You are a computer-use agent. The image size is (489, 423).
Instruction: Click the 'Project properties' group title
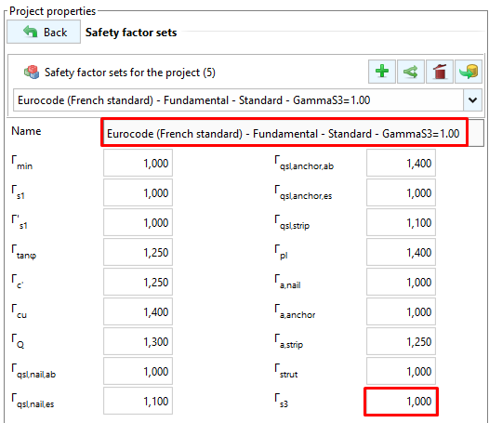(52, 11)
